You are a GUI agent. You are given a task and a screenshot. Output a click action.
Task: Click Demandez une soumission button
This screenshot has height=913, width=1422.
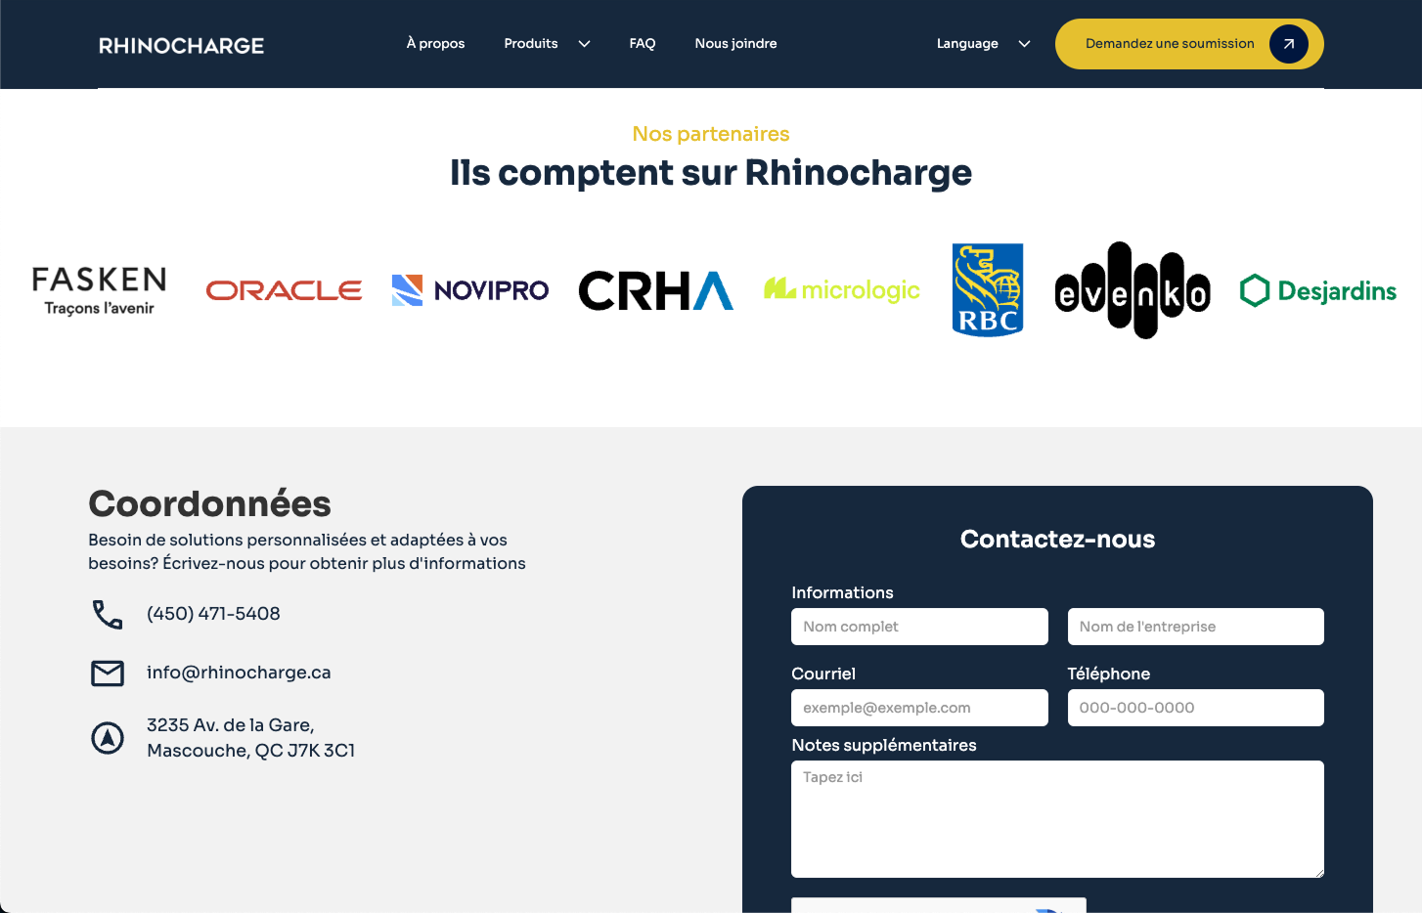point(1189,44)
